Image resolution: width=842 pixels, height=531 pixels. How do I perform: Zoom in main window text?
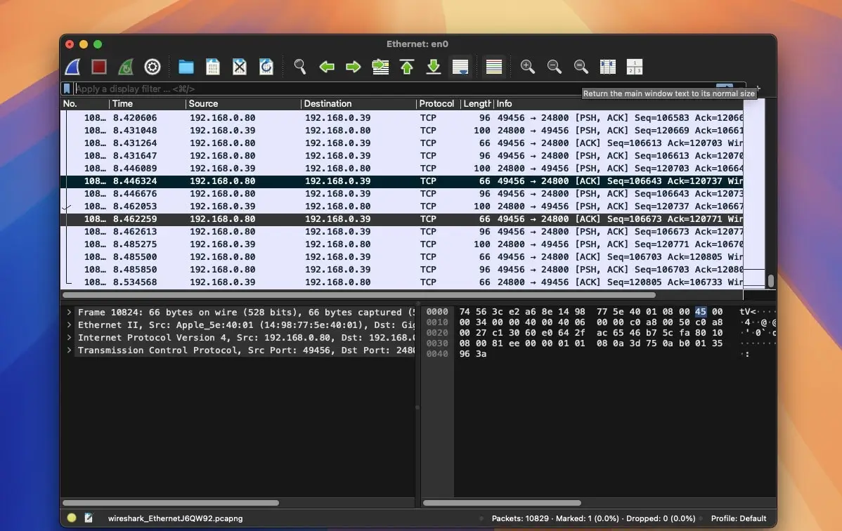527,67
